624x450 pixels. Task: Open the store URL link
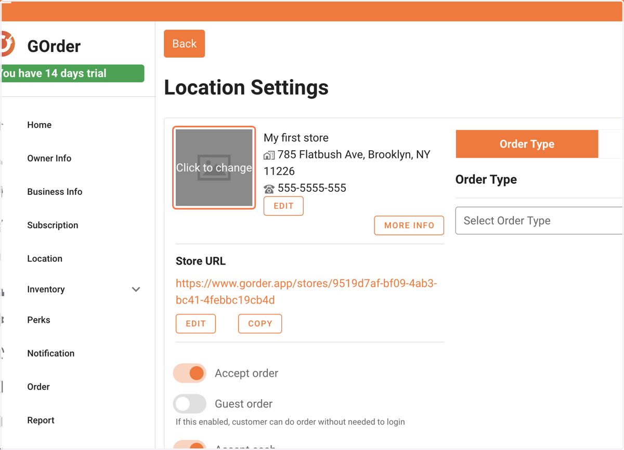click(306, 292)
